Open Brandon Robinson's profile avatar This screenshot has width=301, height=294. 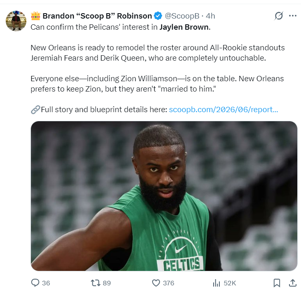coord(16,21)
